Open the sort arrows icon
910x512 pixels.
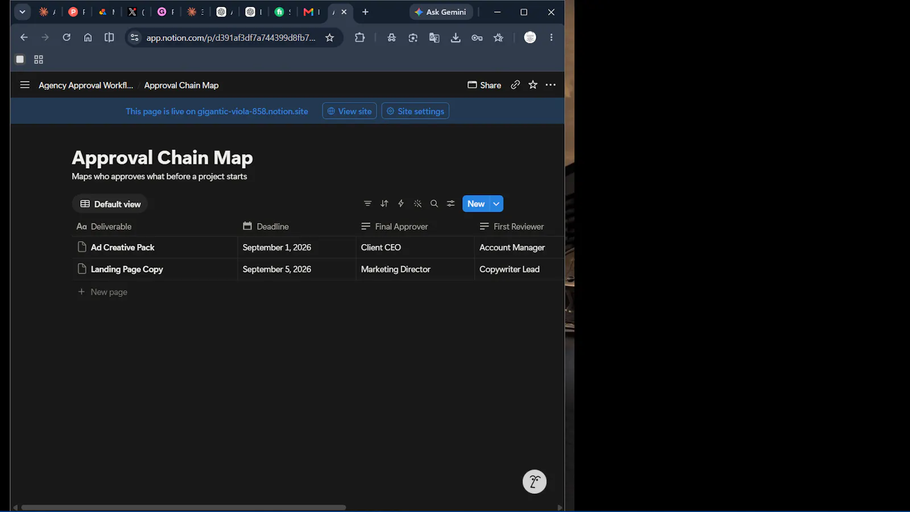point(384,204)
